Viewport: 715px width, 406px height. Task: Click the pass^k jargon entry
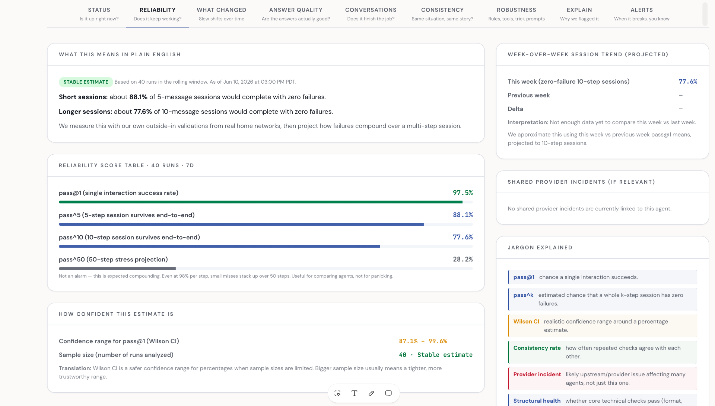coord(603,299)
